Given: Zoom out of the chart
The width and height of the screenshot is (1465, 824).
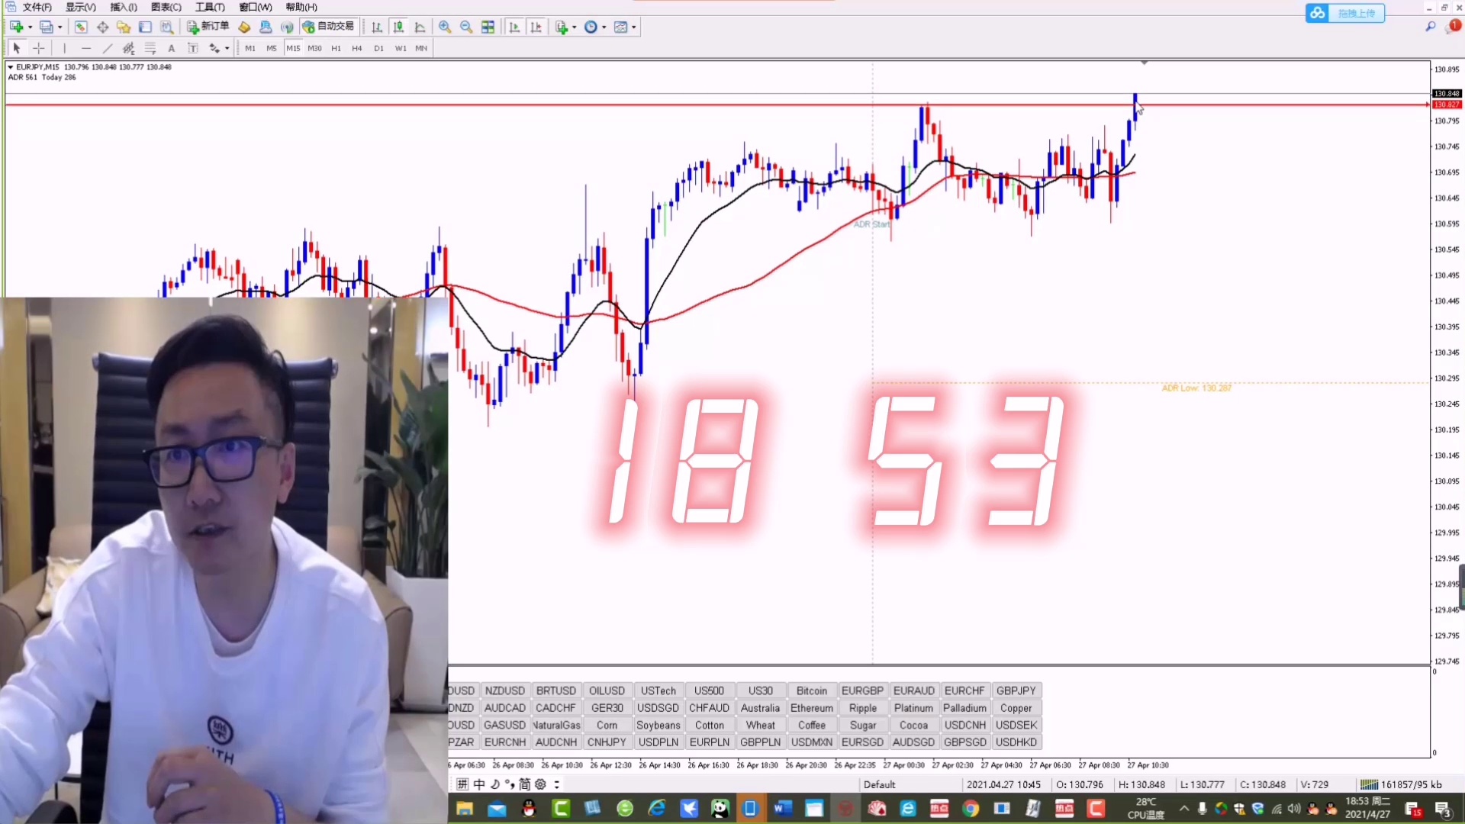Looking at the screenshot, I should [x=466, y=27].
